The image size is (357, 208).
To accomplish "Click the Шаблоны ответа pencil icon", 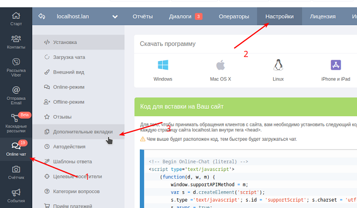I will point(47,162).
